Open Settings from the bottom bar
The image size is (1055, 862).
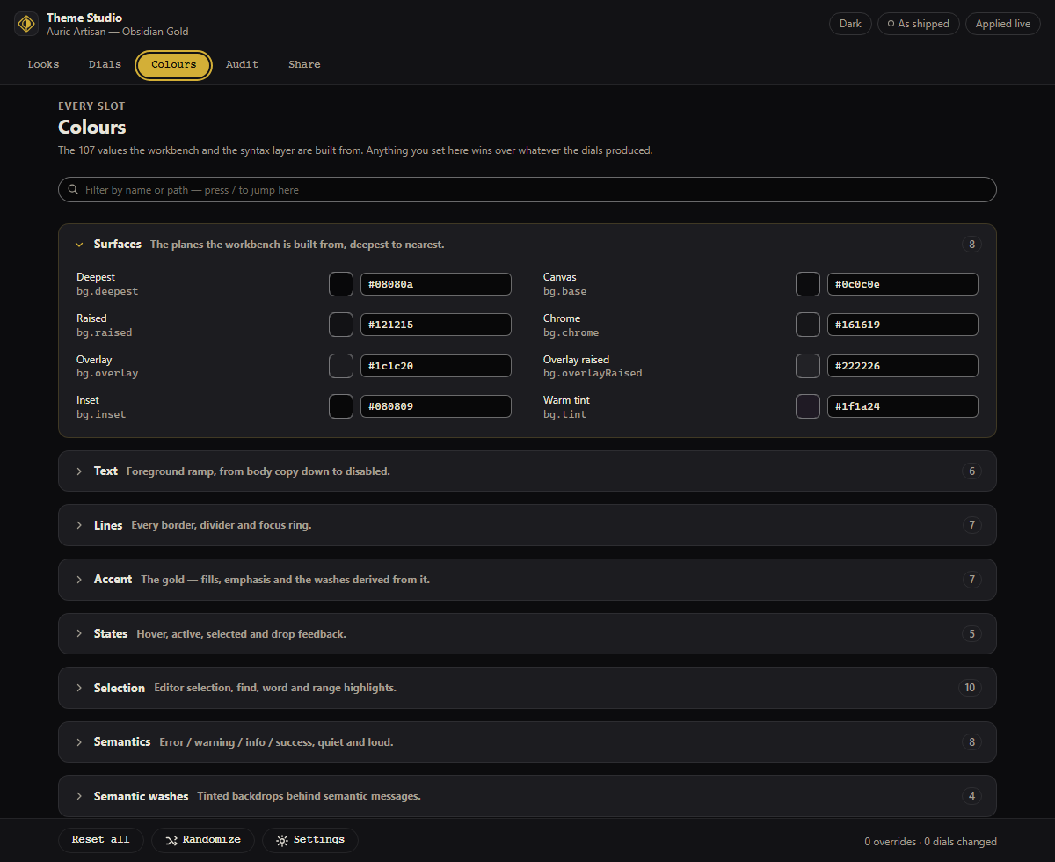point(309,840)
